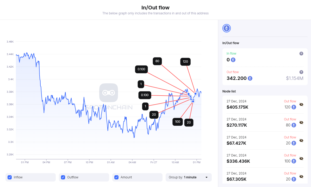311x187 pixels.
Task: Click the Ethereum token icon at panel top
Action: coord(227,28)
